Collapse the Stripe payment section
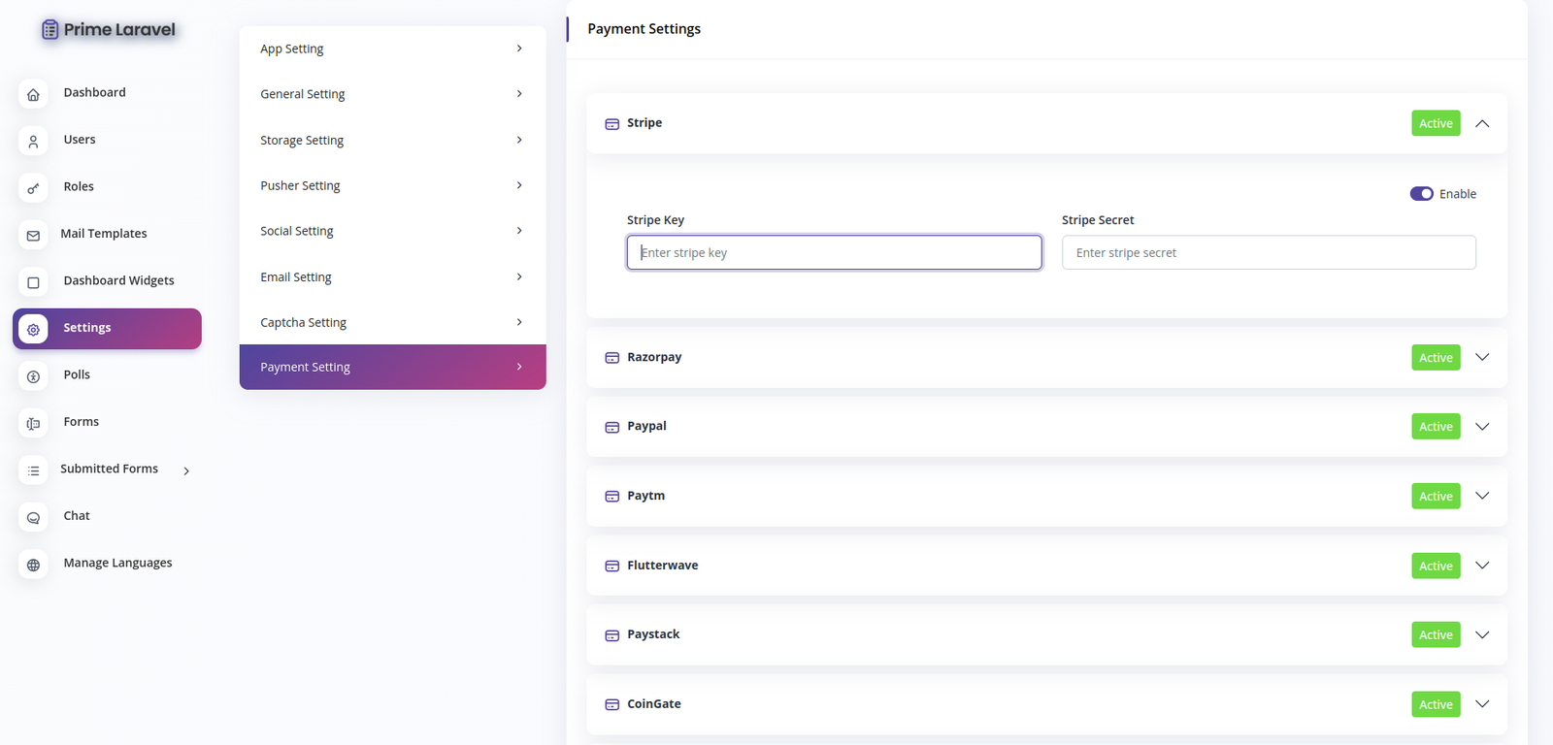Image resolution: width=1553 pixels, height=745 pixels. click(x=1482, y=123)
